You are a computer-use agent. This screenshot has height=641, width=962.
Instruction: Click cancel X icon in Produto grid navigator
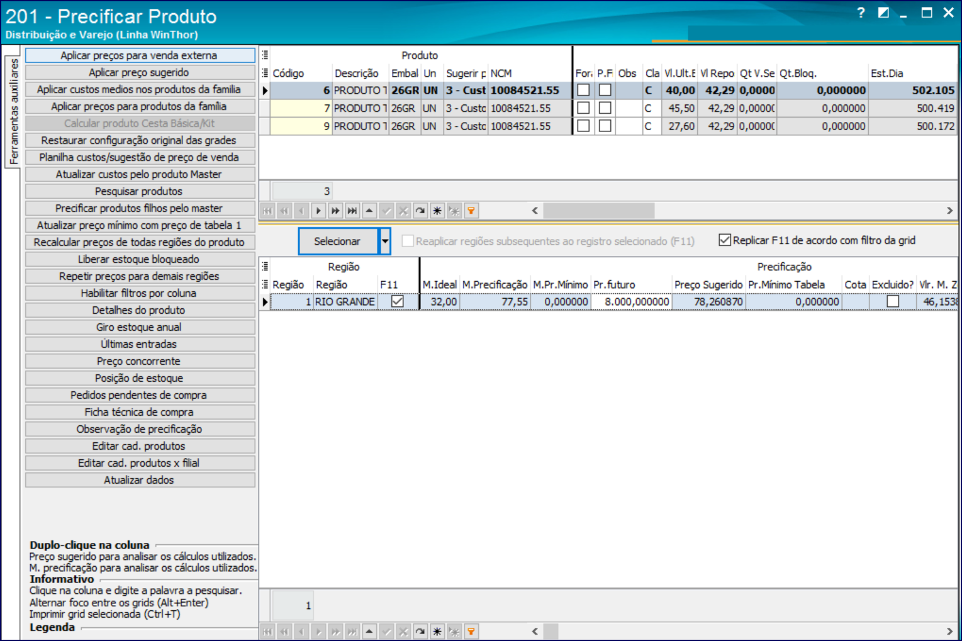pos(403,211)
